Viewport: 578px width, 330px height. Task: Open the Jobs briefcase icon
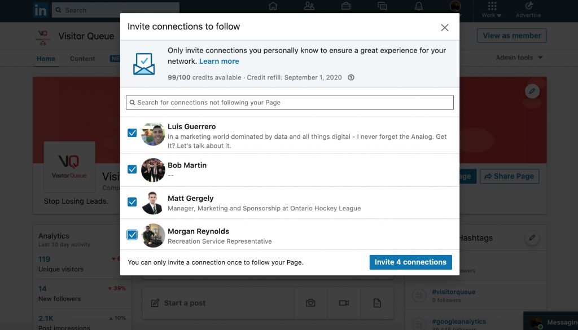pos(346,6)
